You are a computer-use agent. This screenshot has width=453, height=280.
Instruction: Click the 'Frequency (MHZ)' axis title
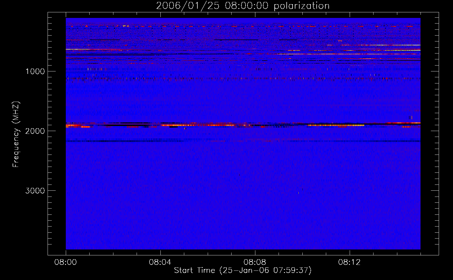tap(16, 134)
